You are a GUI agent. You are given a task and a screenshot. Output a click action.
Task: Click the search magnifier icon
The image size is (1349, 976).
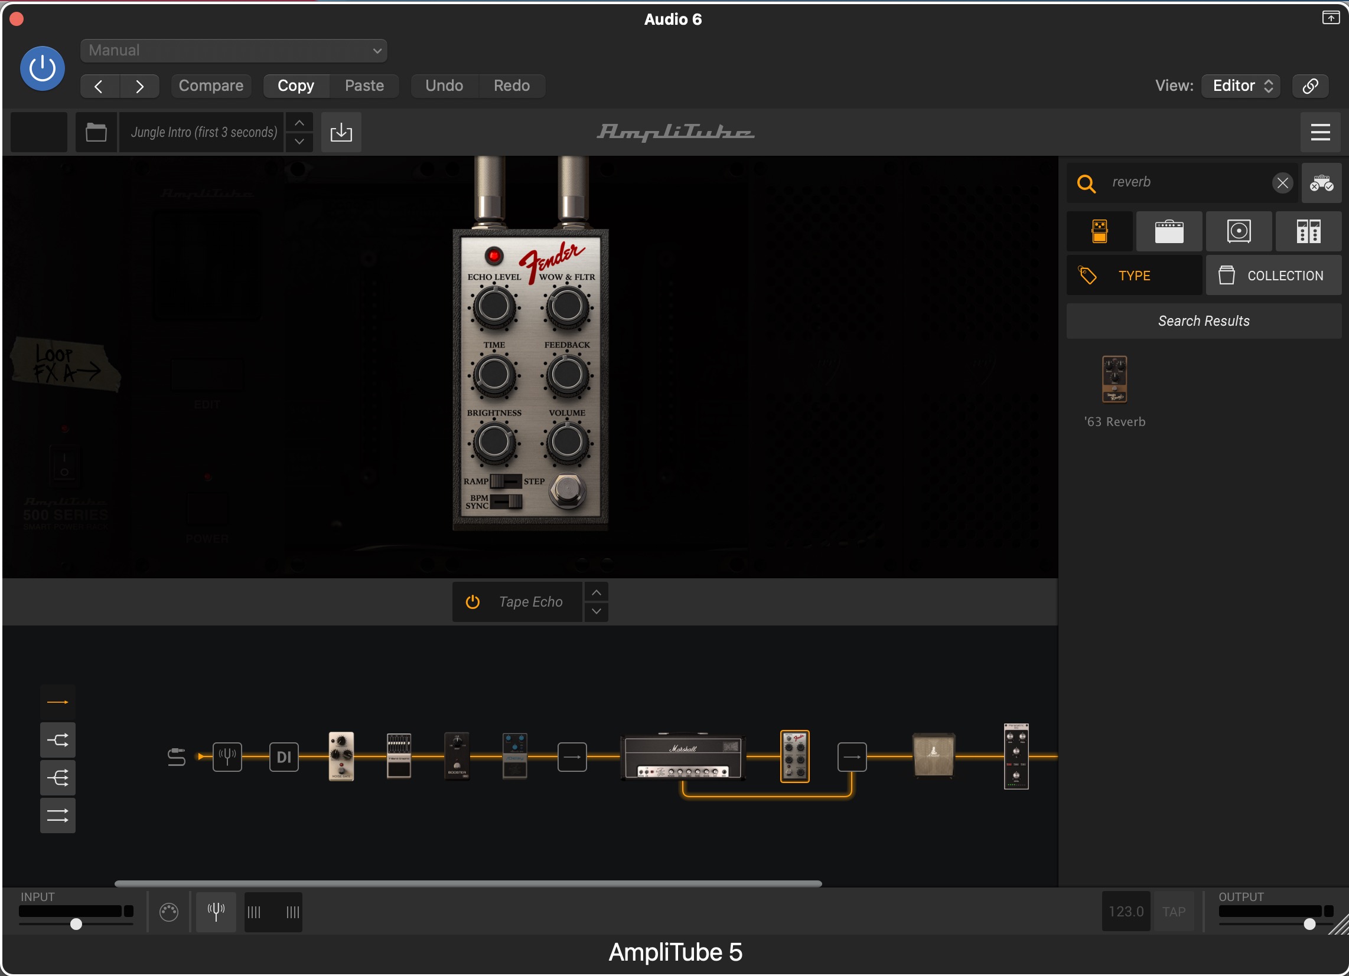[1087, 183]
